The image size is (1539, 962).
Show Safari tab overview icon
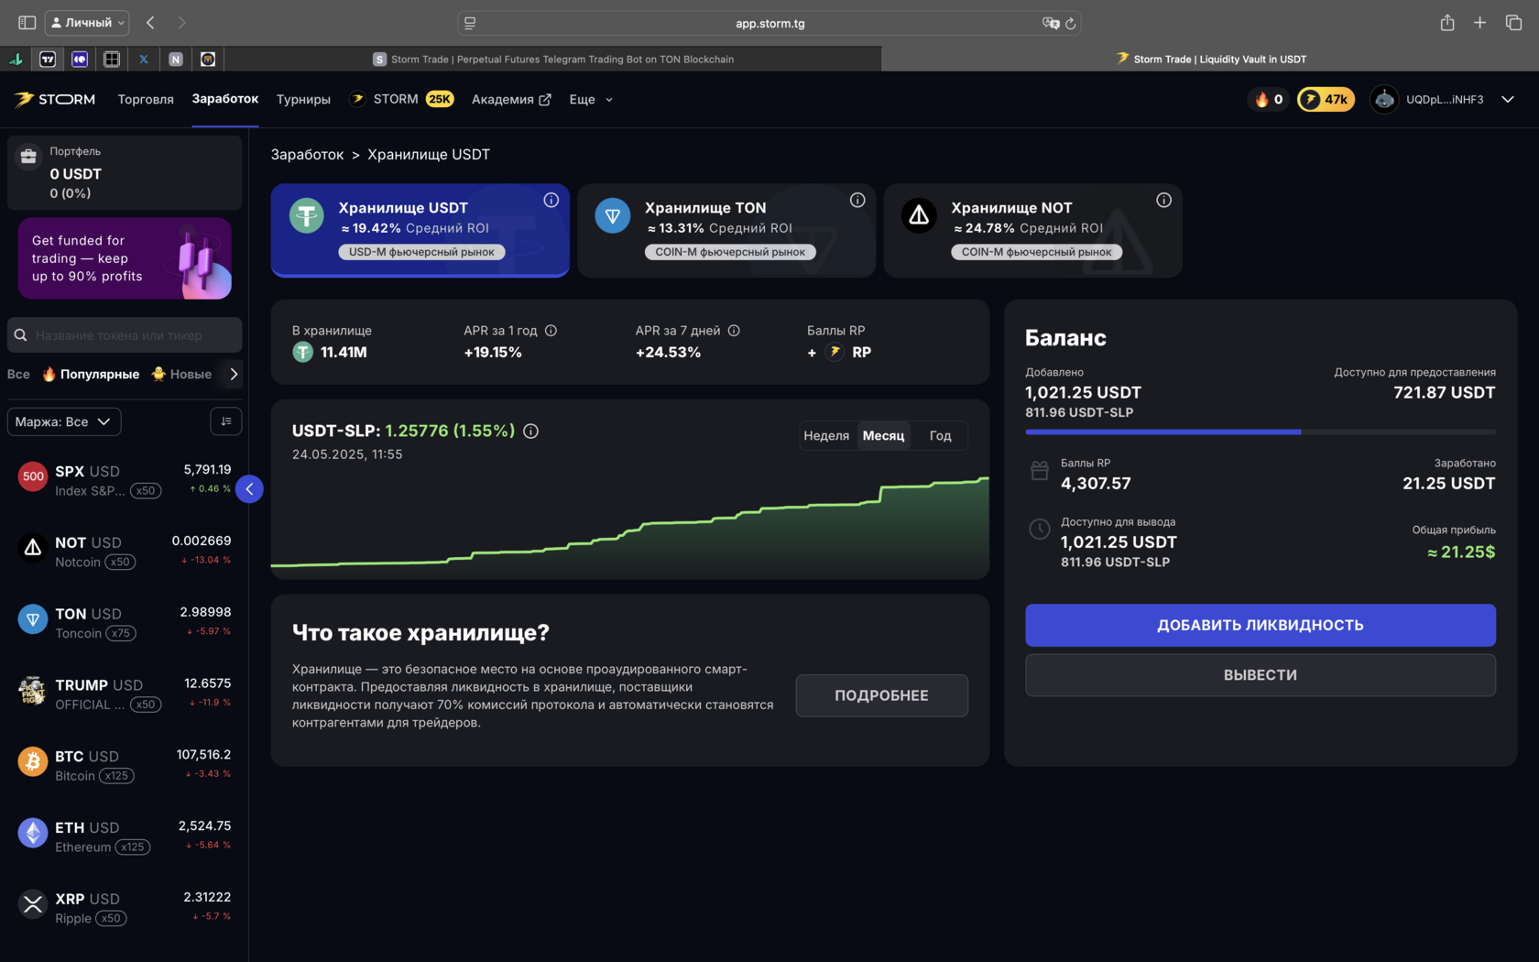[1513, 22]
